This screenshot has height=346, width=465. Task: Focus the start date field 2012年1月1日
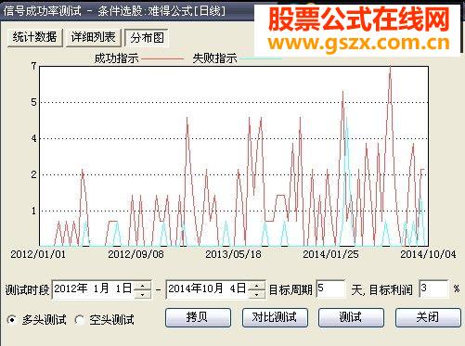94,289
